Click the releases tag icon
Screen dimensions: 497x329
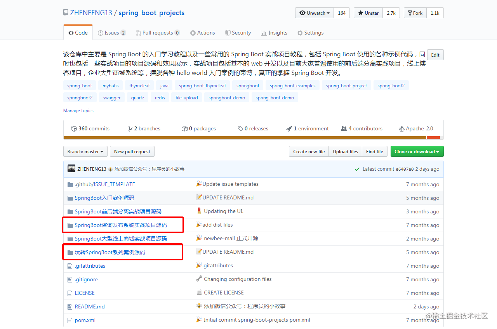coord(241,128)
